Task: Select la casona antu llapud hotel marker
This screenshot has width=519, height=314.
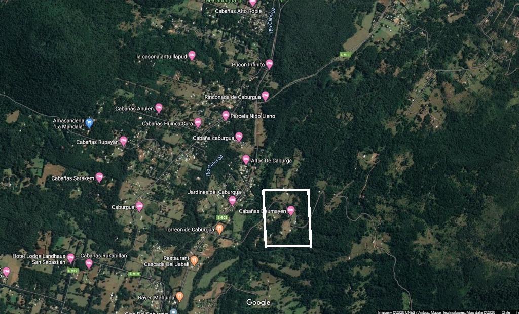Action: pyautogui.click(x=192, y=56)
